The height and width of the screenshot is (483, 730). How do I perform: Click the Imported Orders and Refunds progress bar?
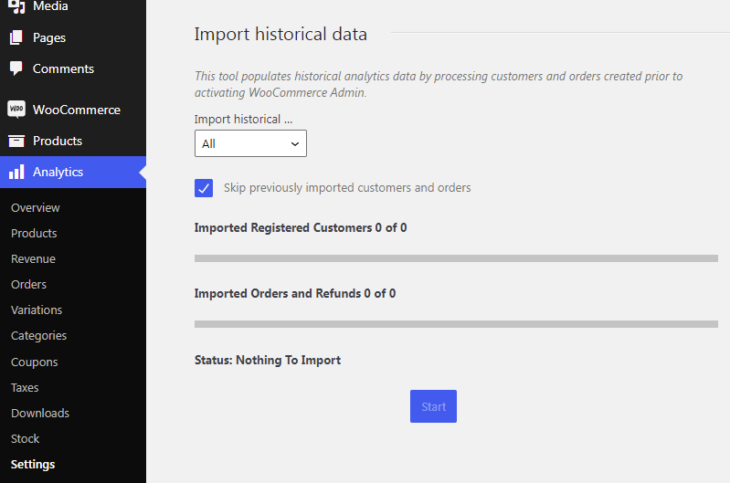(x=456, y=324)
